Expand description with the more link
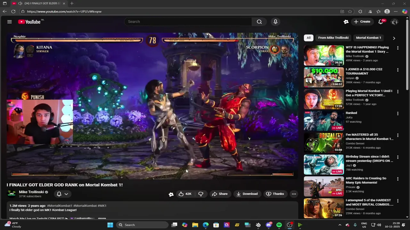The width and height of the screenshot is (410, 230). pyautogui.click(x=102, y=218)
